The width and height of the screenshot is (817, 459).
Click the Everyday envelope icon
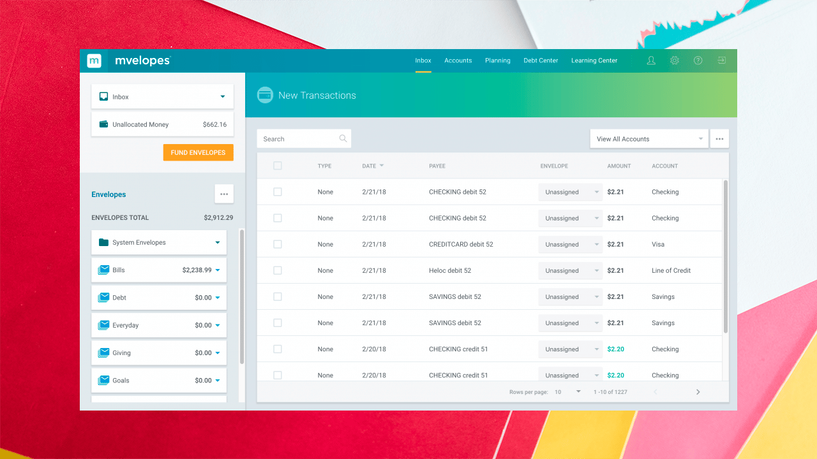(x=103, y=325)
